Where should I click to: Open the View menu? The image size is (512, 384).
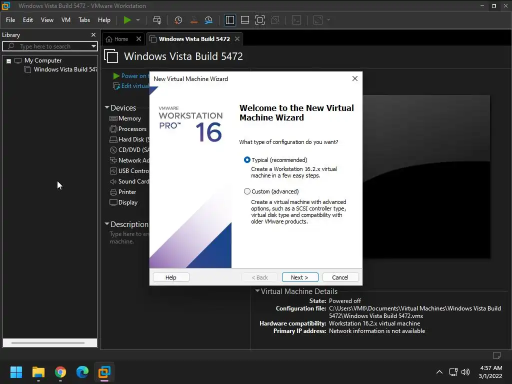click(x=47, y=20)
